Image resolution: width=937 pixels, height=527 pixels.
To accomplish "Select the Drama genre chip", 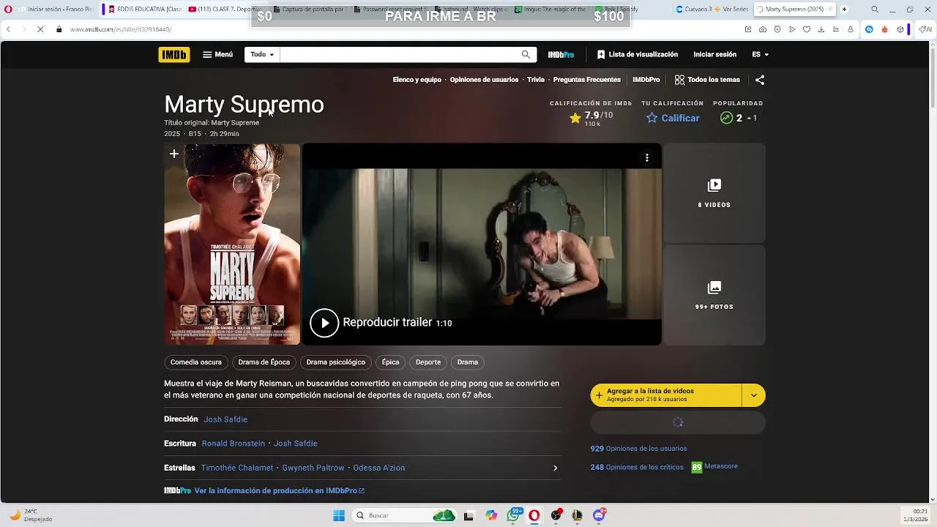I will pos(468,362).
